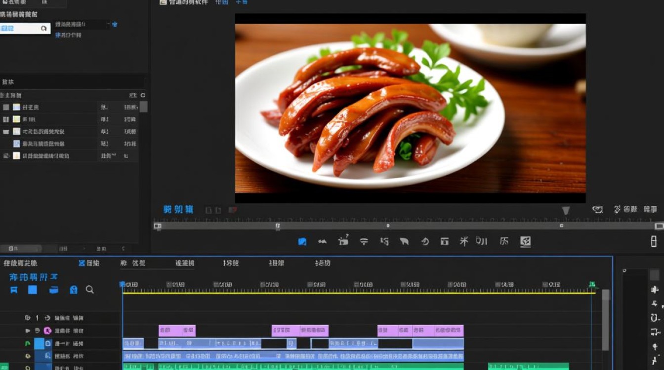
Task: Click the media list vertical scrollbar thumb
Action: pos(143,107)
